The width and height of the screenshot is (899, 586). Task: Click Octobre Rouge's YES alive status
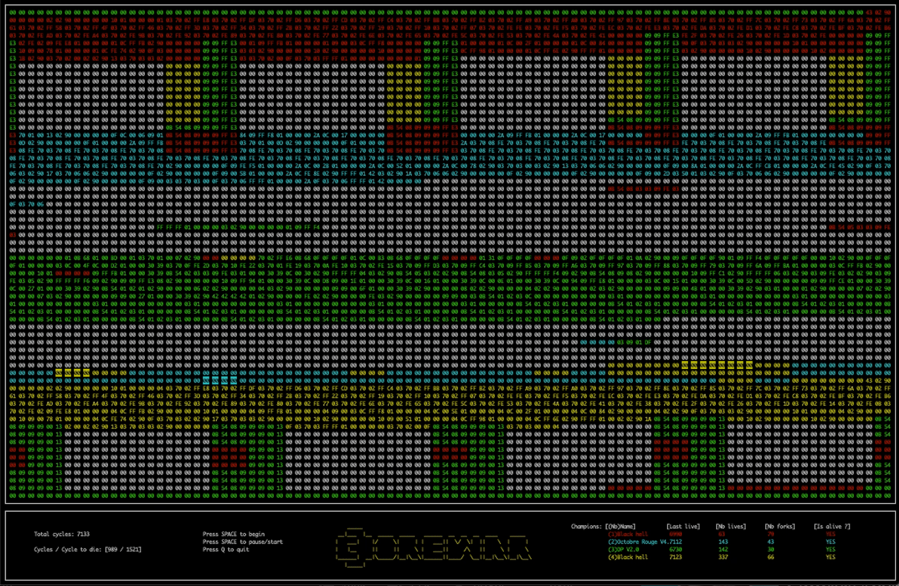point(831,542)
